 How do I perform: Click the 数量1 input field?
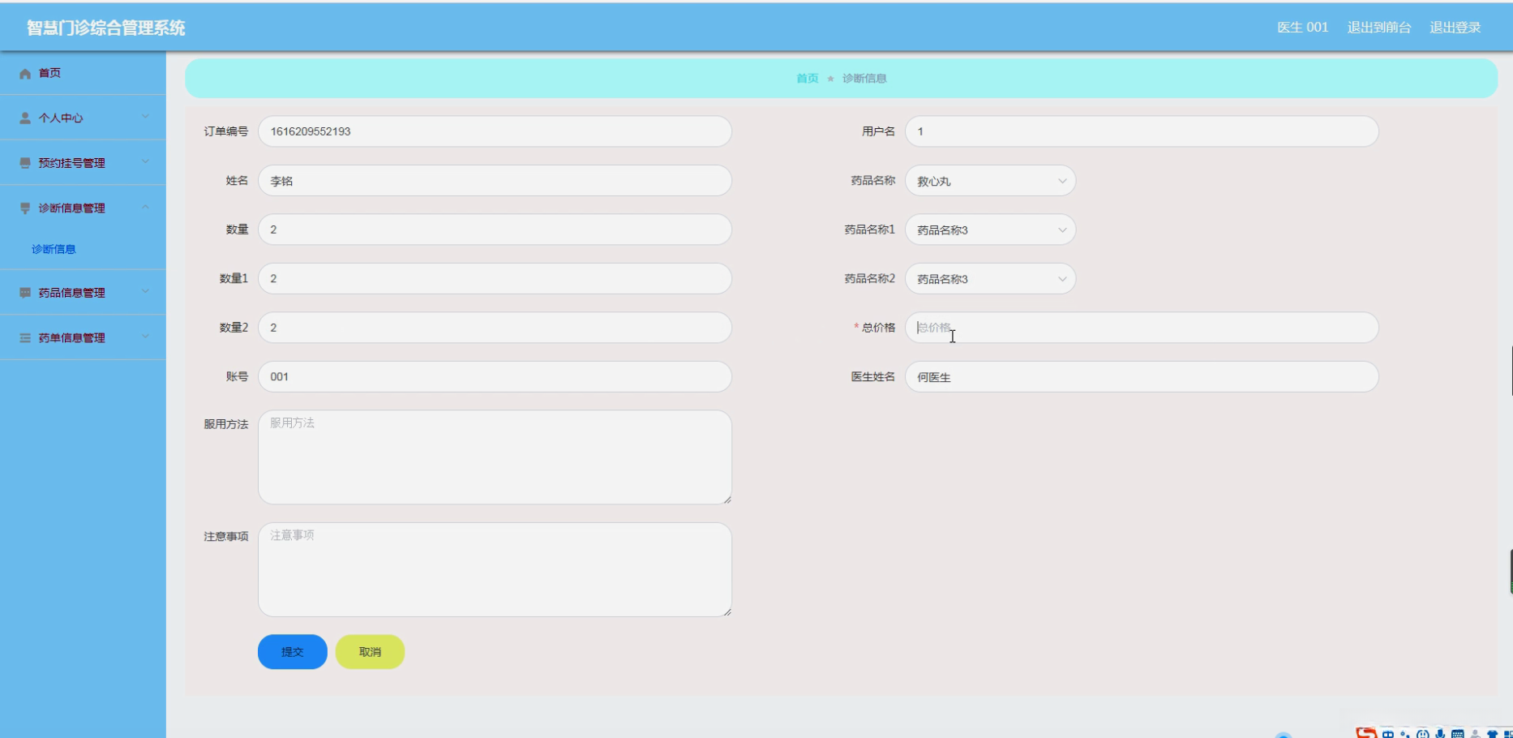tap(495, 279)
